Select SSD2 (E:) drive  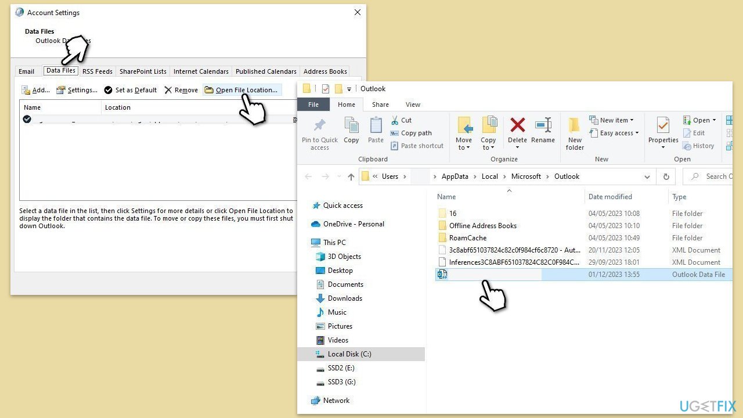pos(341,368)
